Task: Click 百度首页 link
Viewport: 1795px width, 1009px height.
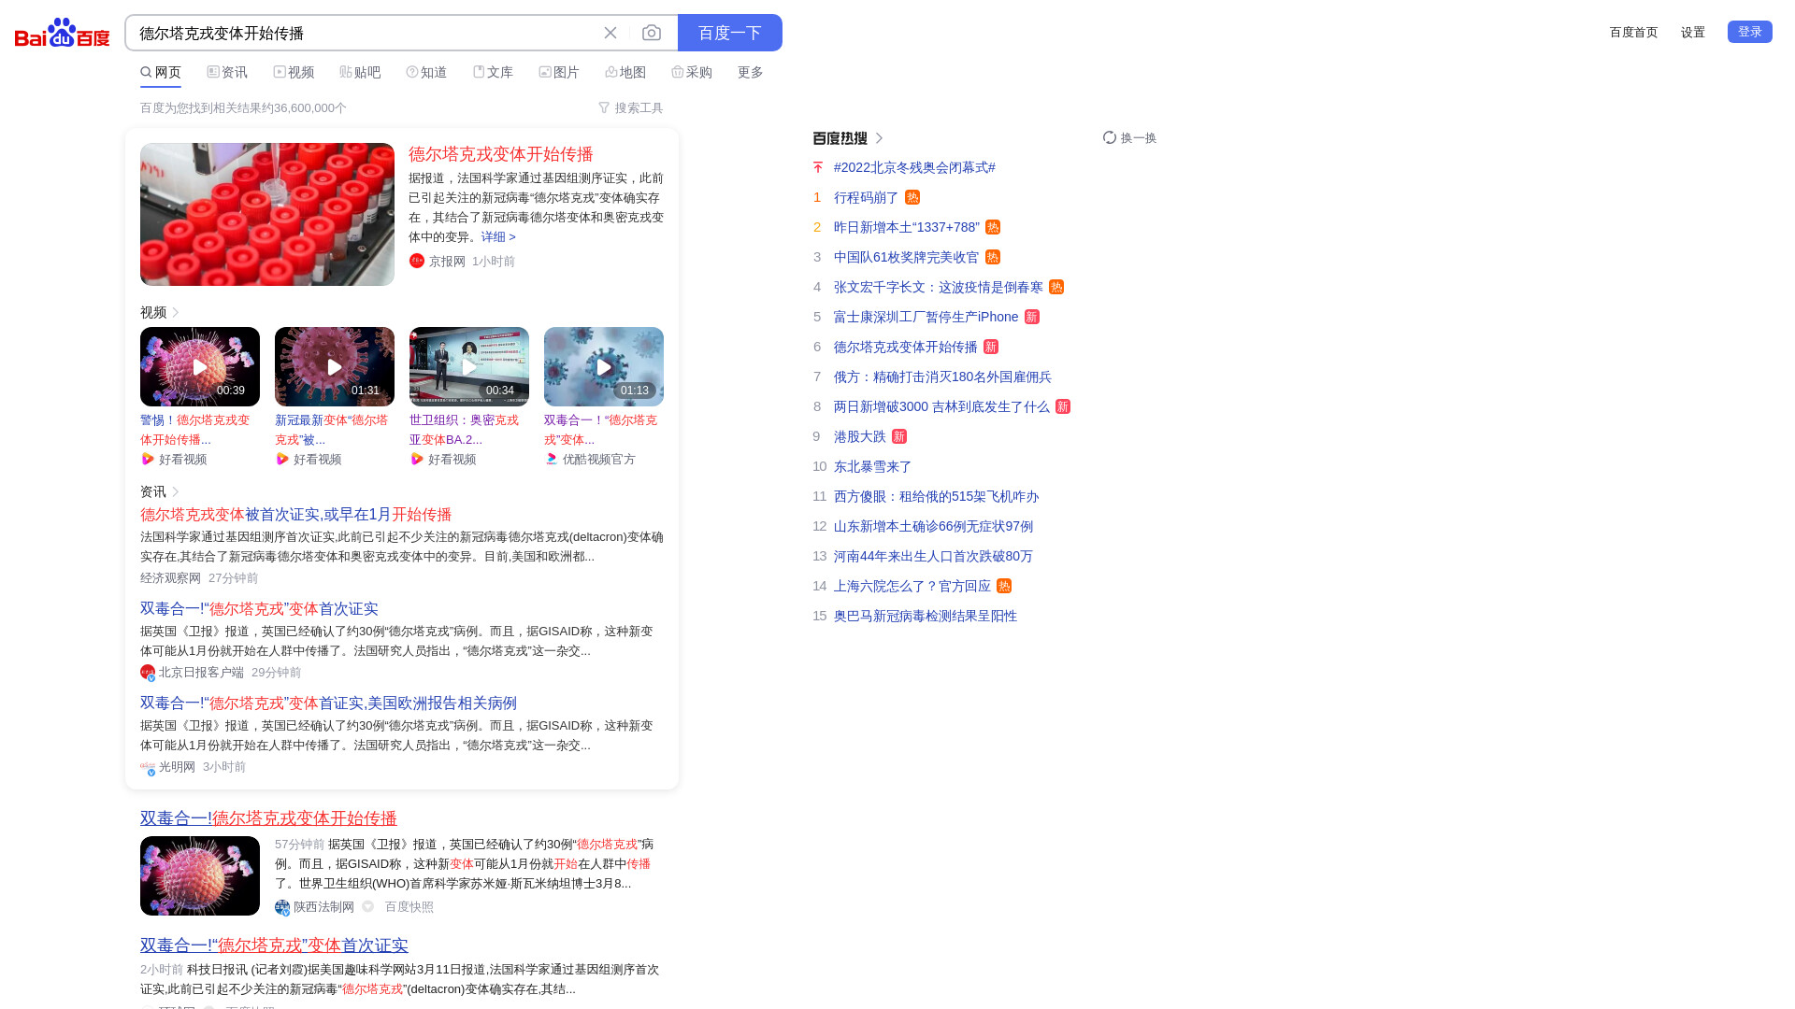Action: point(1633,32)
